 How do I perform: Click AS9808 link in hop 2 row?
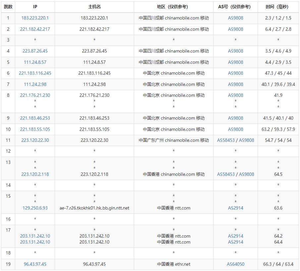coord(235,29)
